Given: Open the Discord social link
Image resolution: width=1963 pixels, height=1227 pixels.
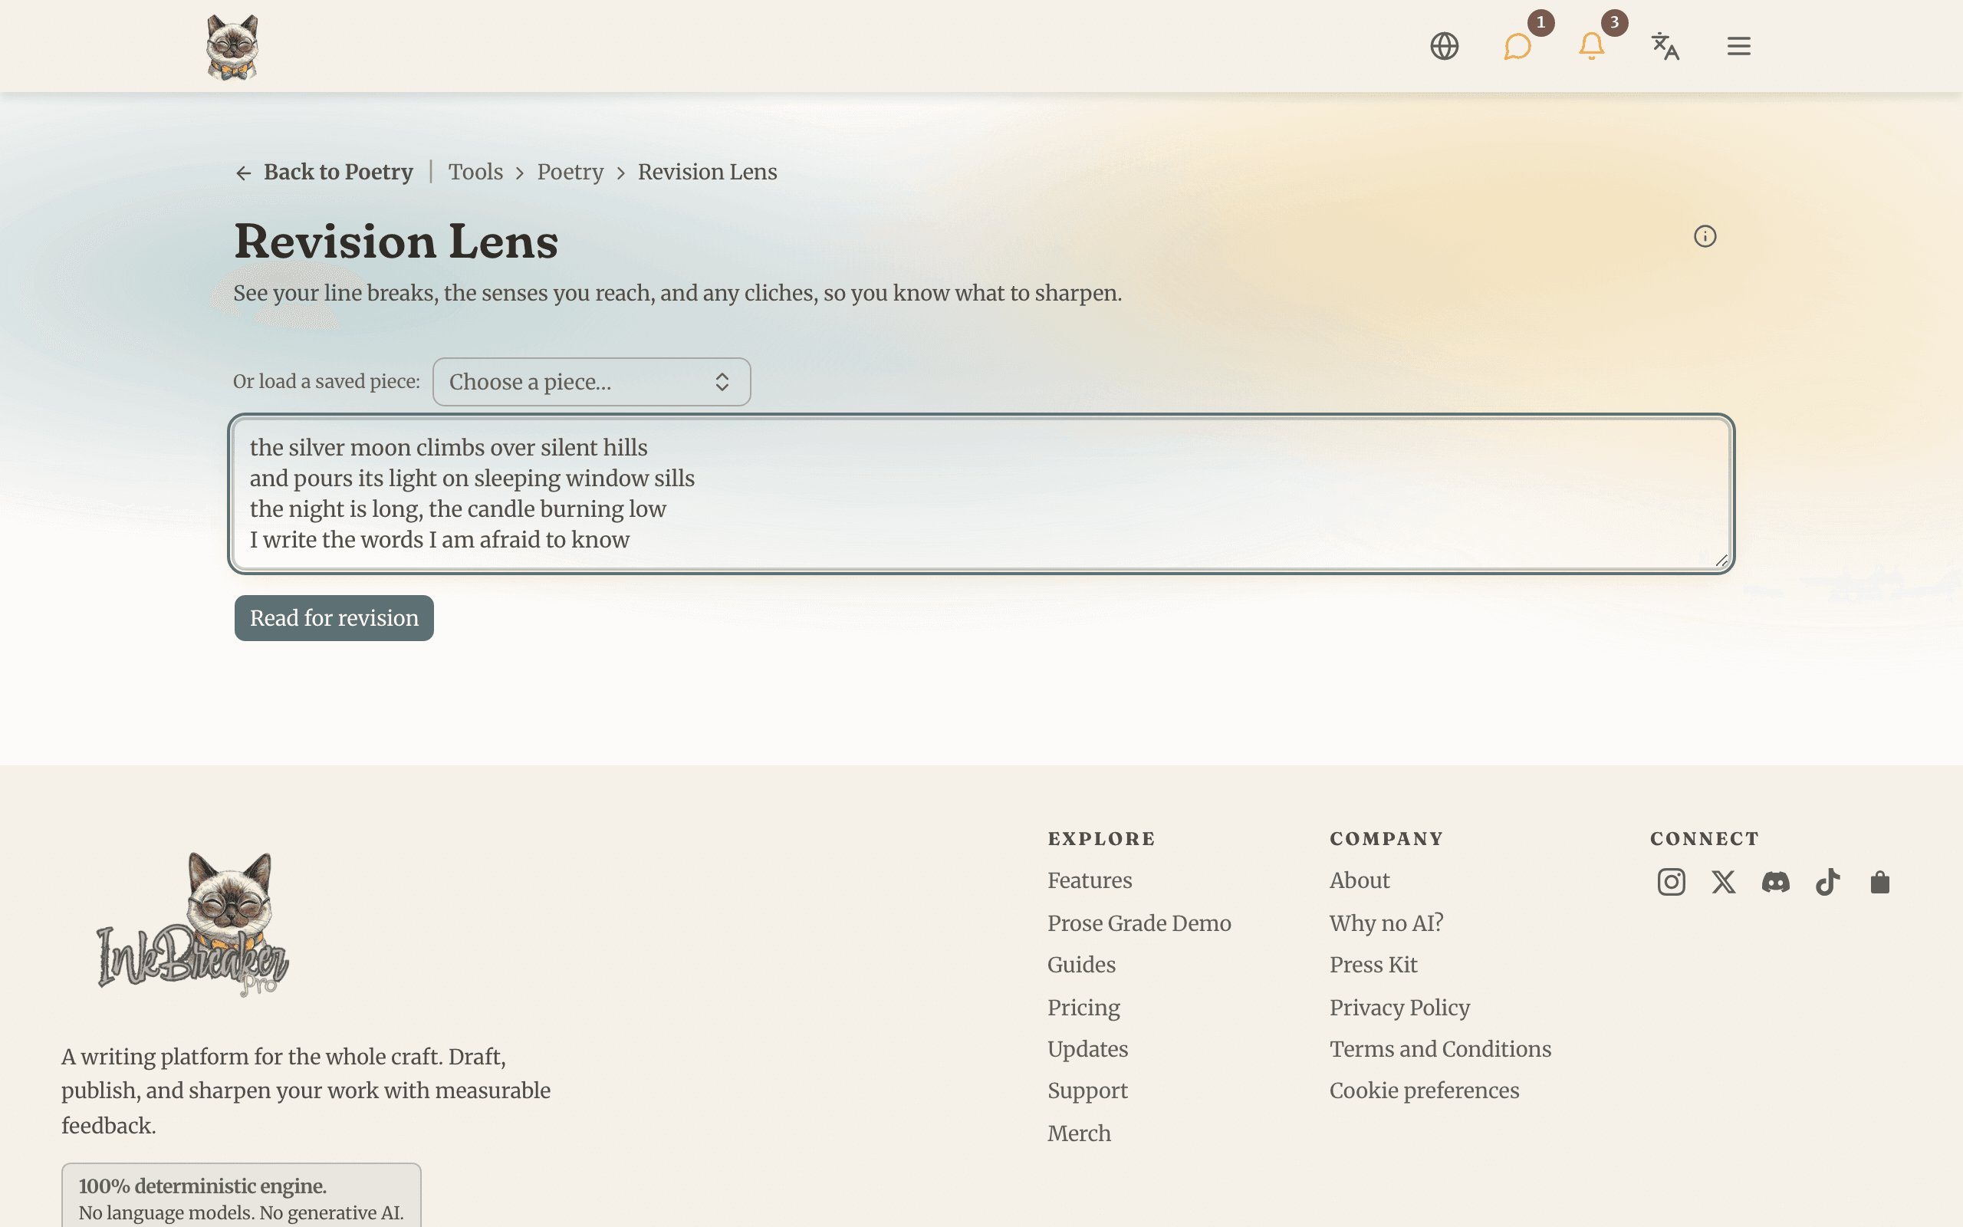Looking at the screenshot, I should (1776, 882).
